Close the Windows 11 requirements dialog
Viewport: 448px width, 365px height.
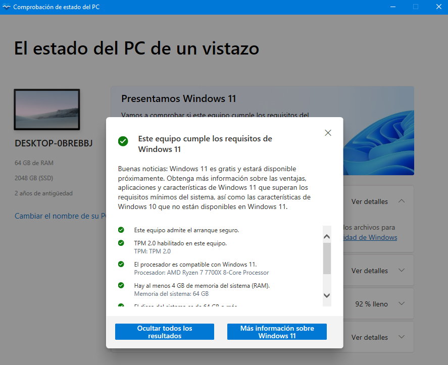tap(328, 133)
